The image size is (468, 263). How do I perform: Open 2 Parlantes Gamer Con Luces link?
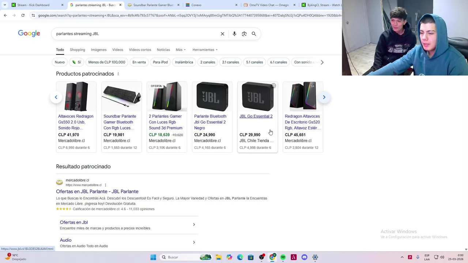pos(166,122)
